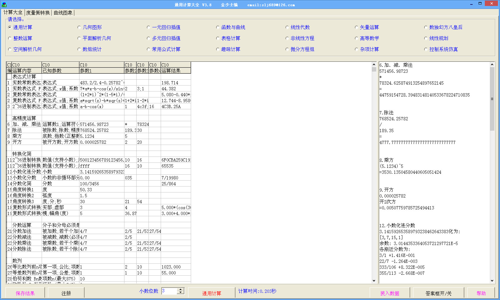Run the 通用计算 button at bottom
Image resolution: width=500 pixels, height=300 pixels.
(x=212, y=293)
